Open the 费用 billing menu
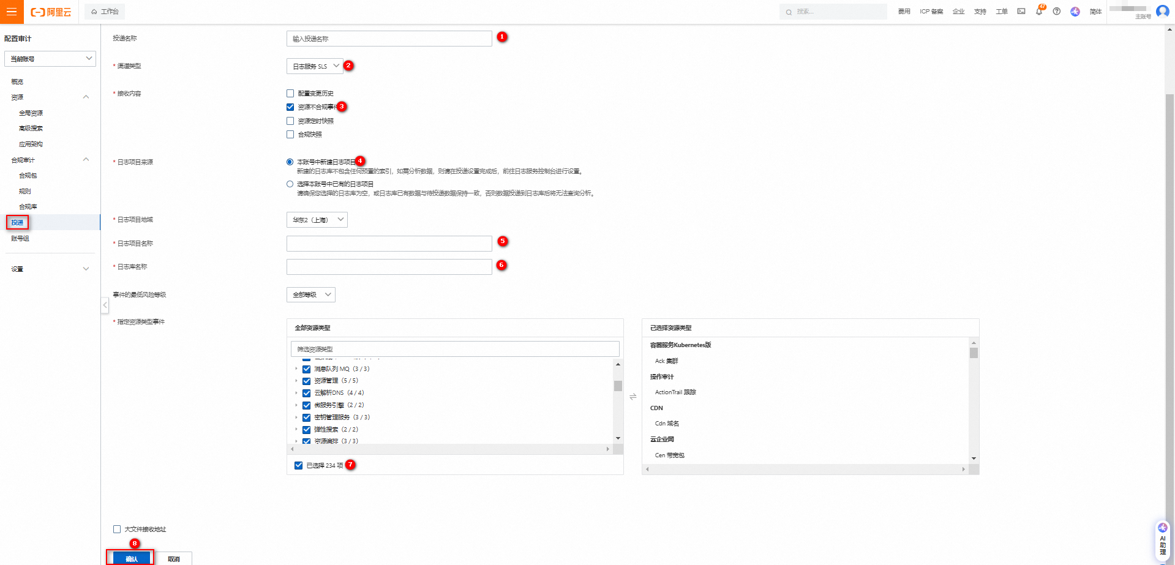The width and height of the screenshot is (1175, 565). 904,12
